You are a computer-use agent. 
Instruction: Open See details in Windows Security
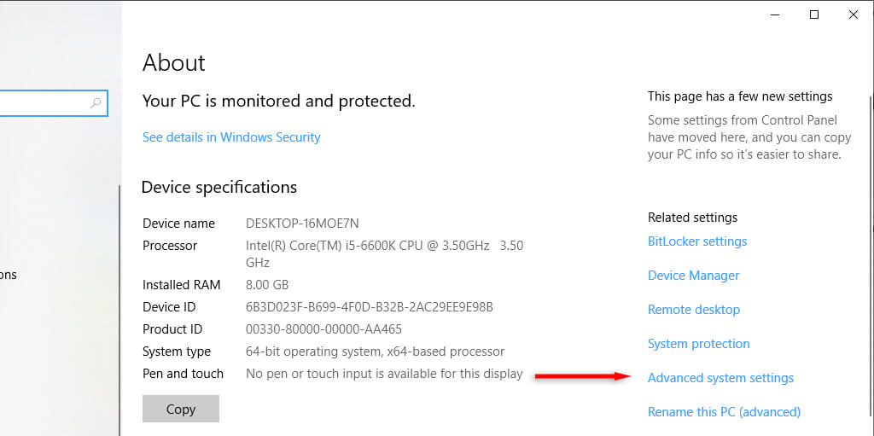coord(231,137)
